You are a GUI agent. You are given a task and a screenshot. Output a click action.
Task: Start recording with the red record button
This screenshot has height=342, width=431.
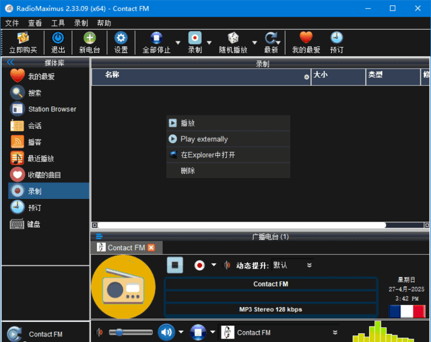199,265
